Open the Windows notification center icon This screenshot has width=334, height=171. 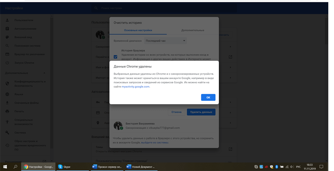[x=322, y=167]
